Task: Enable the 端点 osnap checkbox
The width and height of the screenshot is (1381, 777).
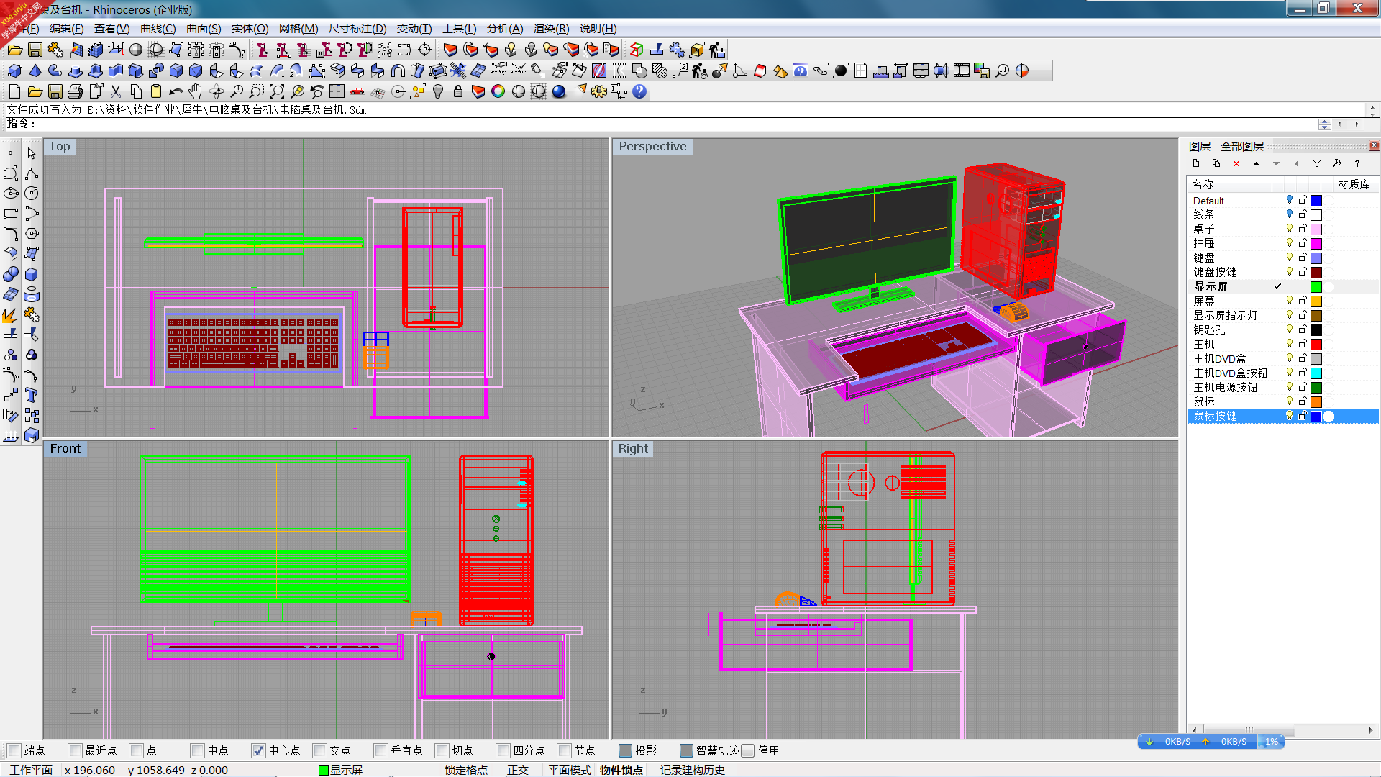Action: (x=14, y=750)
